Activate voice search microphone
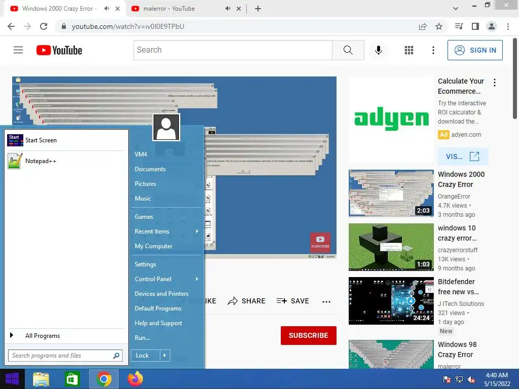The height and width of the screenshot is (389, 519). click(378, 50)
